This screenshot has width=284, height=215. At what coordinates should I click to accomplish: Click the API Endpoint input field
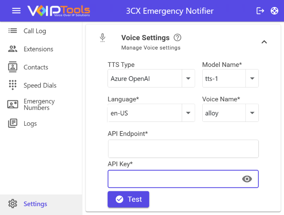[183, 149]
